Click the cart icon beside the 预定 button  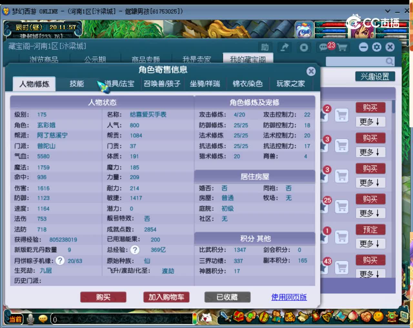click(342, 237)
